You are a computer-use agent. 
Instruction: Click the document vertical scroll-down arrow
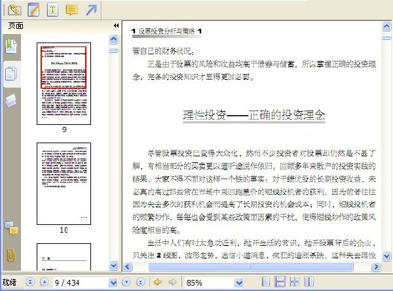(x=386, y=256)
